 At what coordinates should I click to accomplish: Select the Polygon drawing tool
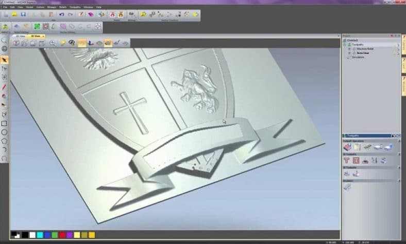point(4,141)
